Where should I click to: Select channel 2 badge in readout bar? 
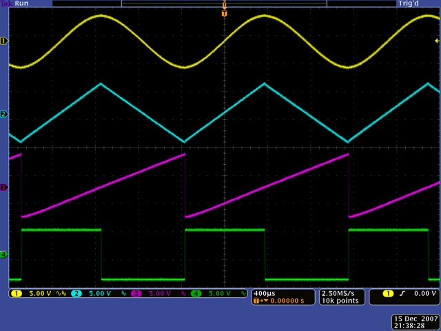76,294
